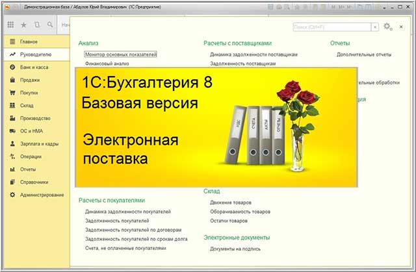Click the magnifier search icon in toolbar
The height and width of the screenshot is (272, 416).
click(50, 25)
